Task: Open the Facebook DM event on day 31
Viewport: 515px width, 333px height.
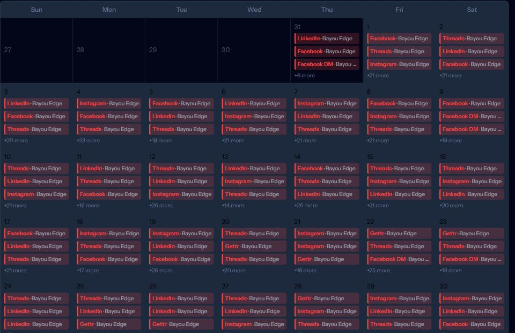Action: pyautogui.click(x=327, y=64)
